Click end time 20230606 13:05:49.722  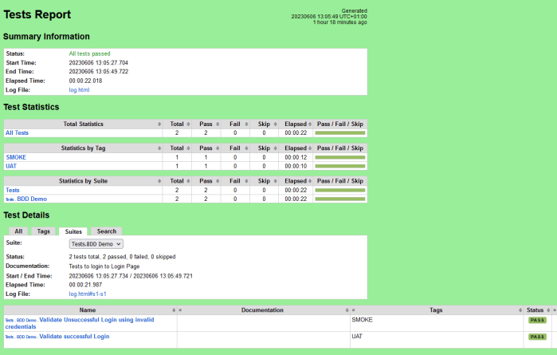point(98,72)
